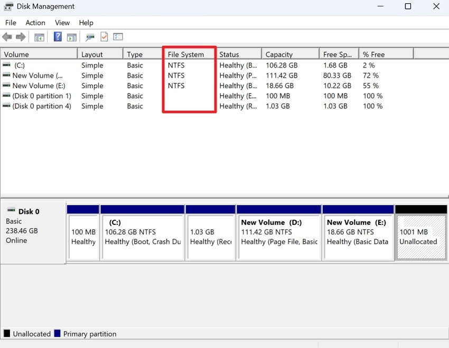Viewport: 449px width, 348px height.
Task: Sort by the File System column header
Action: (x=189, y=54)
